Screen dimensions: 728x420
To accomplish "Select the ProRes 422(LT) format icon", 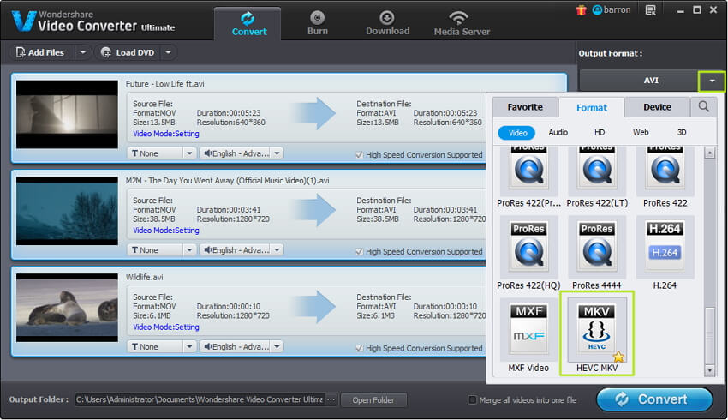I will pyautogui.click(x=597, y=170).
